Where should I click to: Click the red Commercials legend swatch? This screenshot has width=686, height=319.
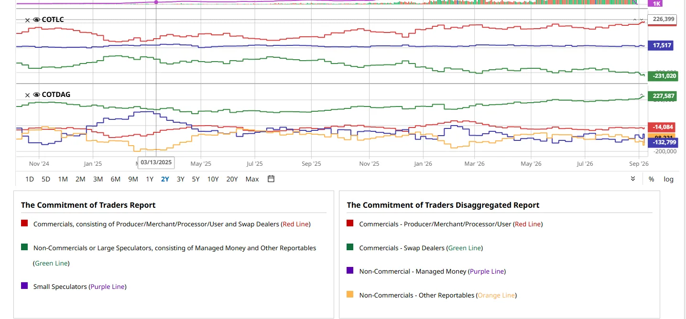click(24, 223)
